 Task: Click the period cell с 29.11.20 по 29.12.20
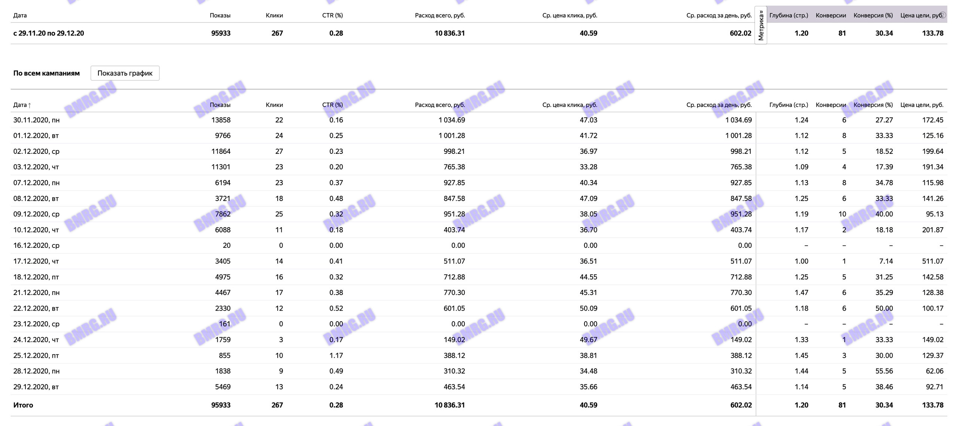click(49, 33)
